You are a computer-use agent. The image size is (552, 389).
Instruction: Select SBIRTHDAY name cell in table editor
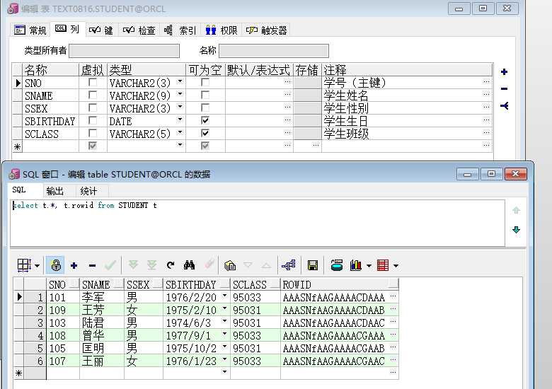[x=50, y=122]
